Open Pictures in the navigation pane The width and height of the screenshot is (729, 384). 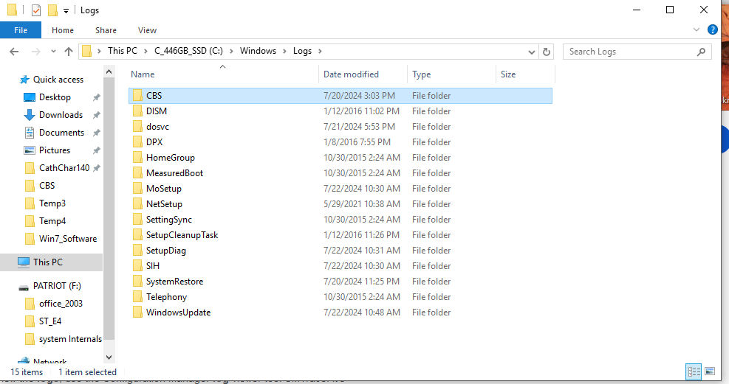click(55, 150)
